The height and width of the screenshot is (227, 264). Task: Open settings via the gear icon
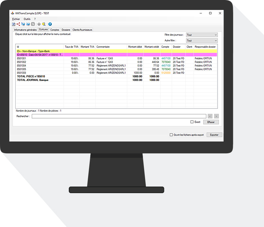[x=39, y=24]
